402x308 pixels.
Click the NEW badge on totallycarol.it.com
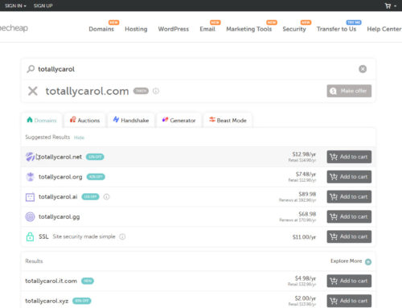[x=88, y=281]
